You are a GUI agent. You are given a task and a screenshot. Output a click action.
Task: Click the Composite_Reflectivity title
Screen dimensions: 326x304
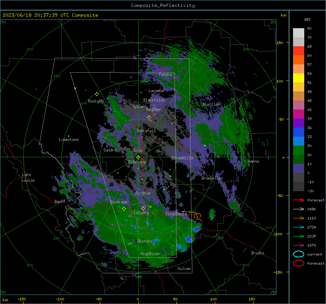click(163, 5)
